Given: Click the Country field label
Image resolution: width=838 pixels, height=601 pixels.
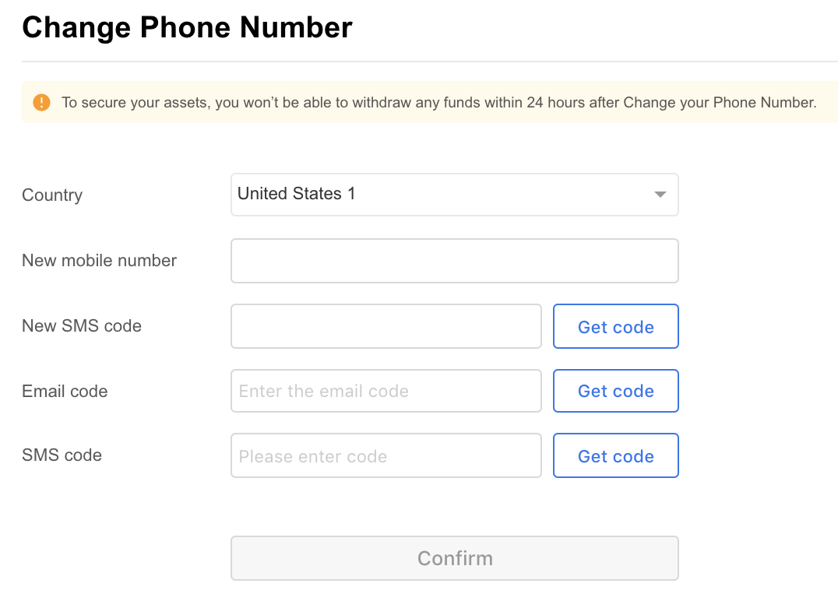Looking at the screenshot, I should (52, 195).
